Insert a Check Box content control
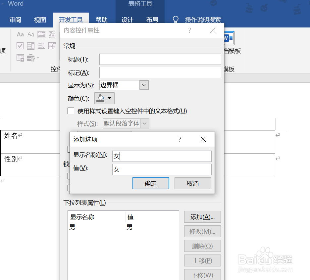Screen dimensions: 310x280 pos(20,46)
